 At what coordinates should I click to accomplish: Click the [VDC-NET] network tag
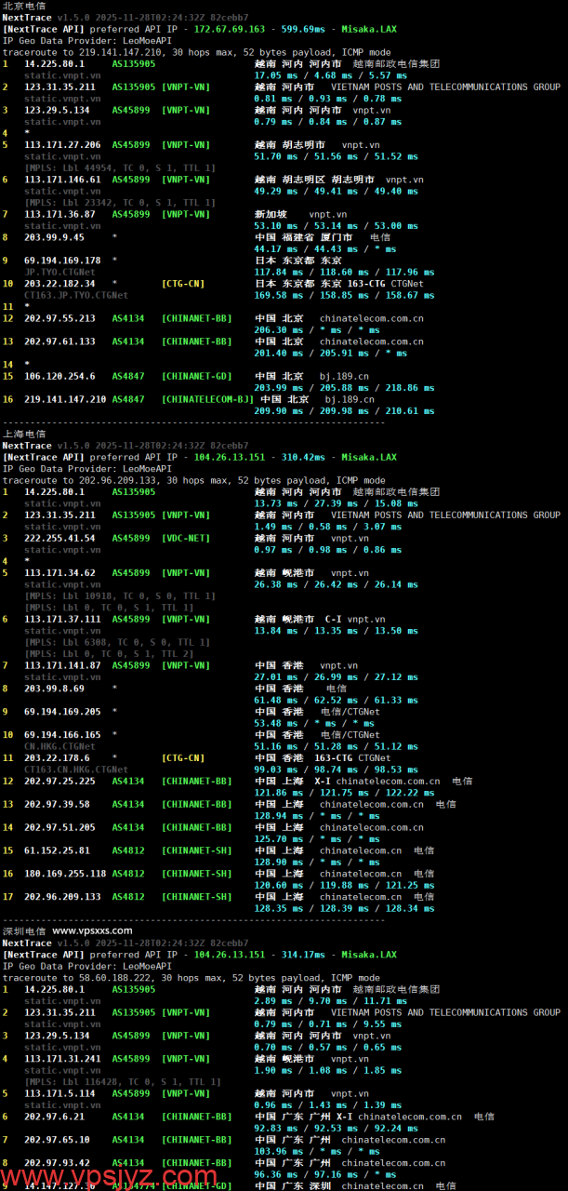[x=186, y=538]
